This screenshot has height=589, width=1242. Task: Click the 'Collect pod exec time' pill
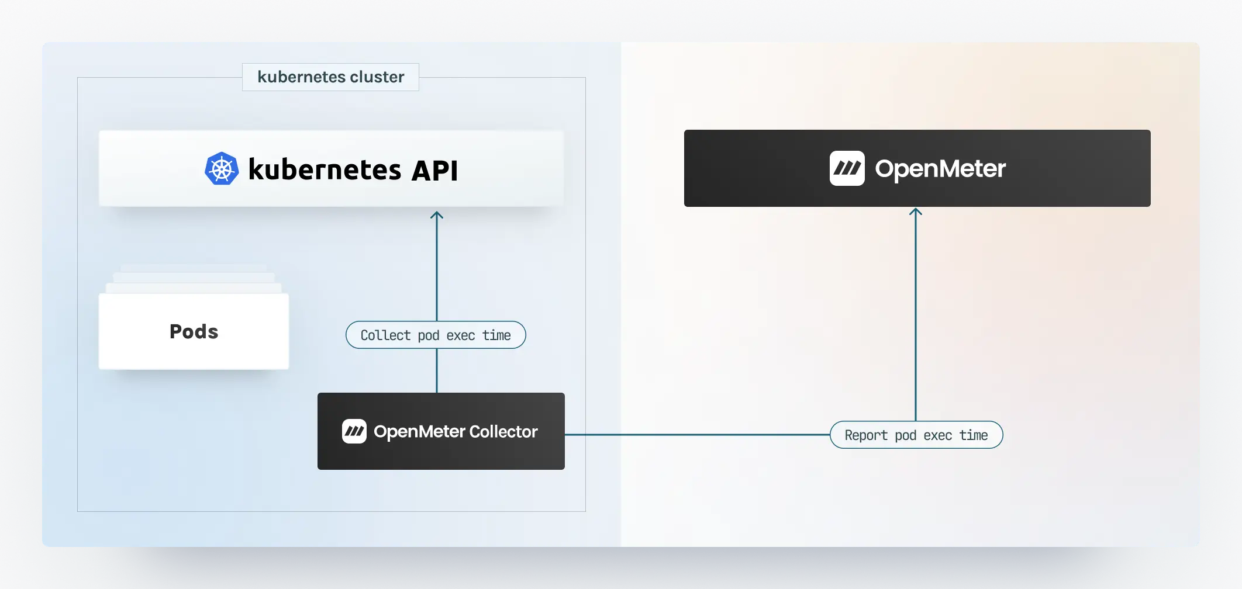click(x=436, y=335)
